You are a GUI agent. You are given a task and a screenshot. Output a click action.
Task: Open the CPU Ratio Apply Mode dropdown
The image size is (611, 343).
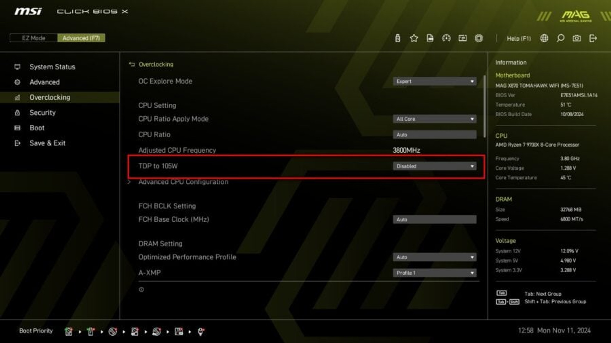click(434, 119)
